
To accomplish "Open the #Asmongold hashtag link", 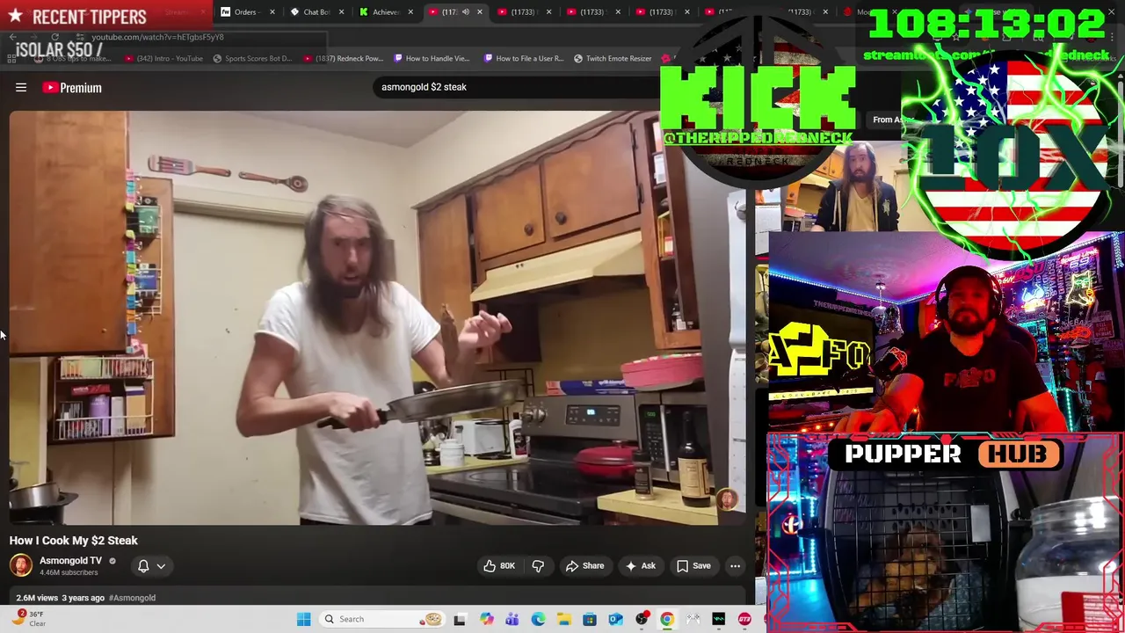I will [132, 598].
